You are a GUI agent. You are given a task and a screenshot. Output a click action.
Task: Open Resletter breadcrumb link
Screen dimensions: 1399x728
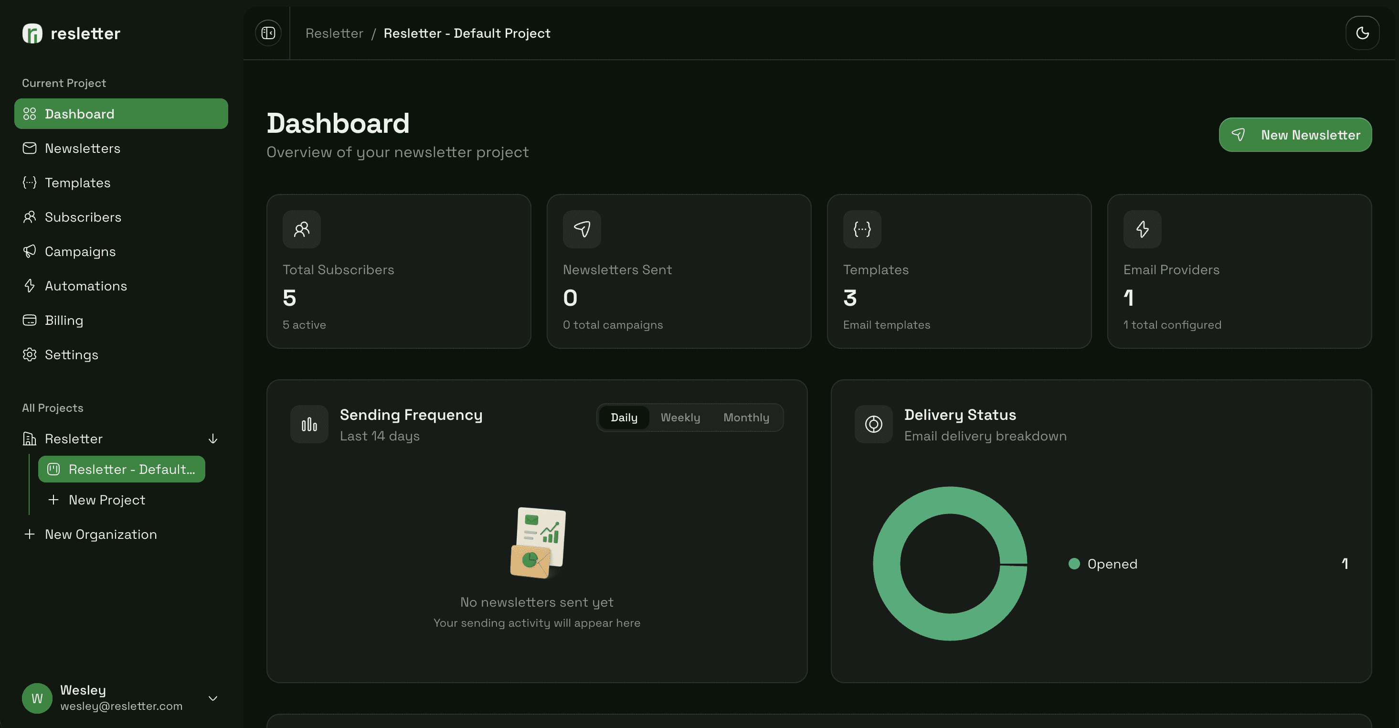click(x=334, y=32)
